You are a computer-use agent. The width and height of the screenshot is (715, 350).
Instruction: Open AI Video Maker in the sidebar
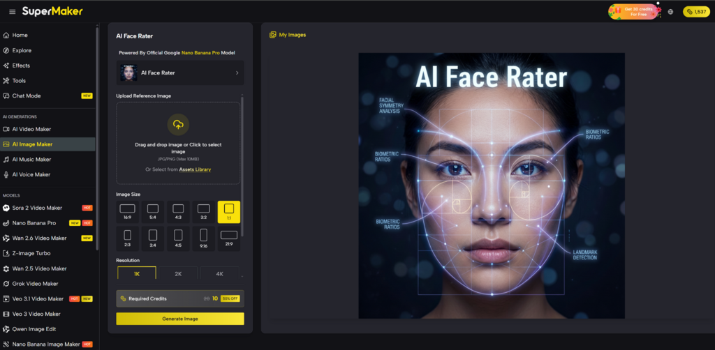31,129
